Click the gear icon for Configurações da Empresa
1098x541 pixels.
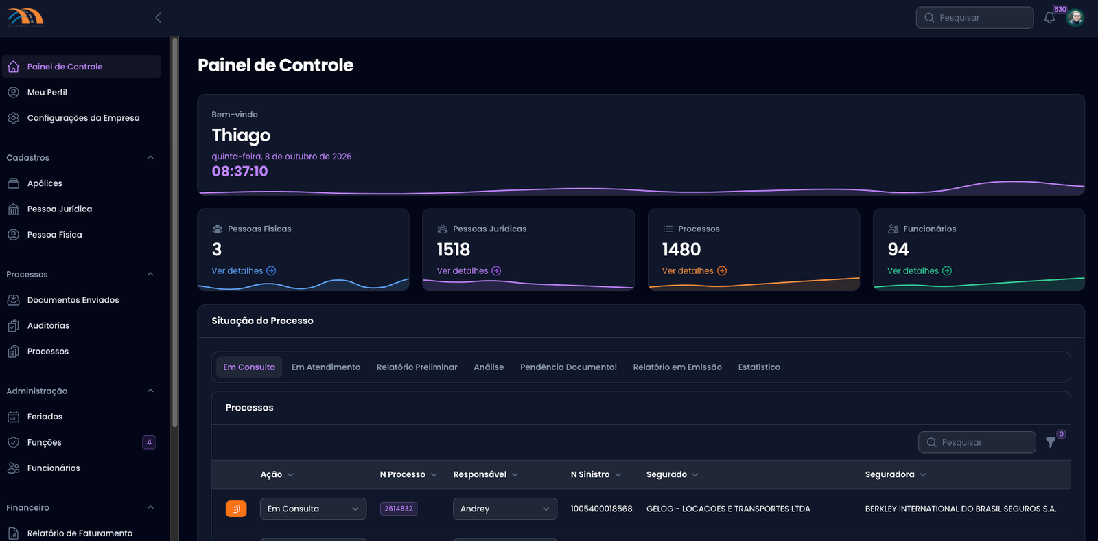pos(13,118)
